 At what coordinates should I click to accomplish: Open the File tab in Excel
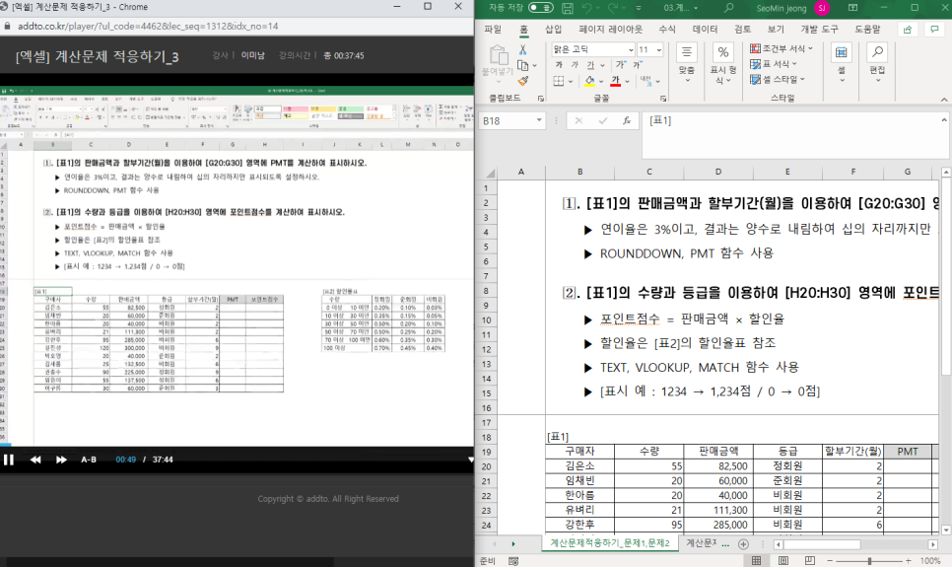493,30
